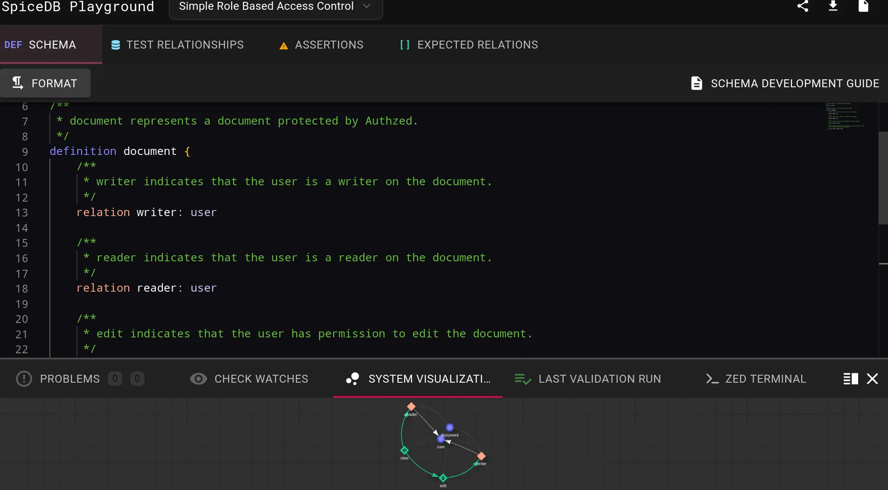
Task: Click the line "relation reader: user"
Action: [147, 288]
